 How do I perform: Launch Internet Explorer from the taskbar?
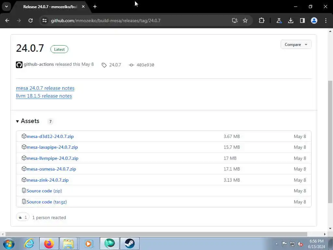(29, 243)
